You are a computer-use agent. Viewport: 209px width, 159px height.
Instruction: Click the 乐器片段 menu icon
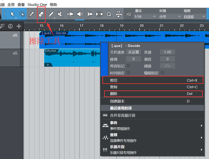(105, 150)
